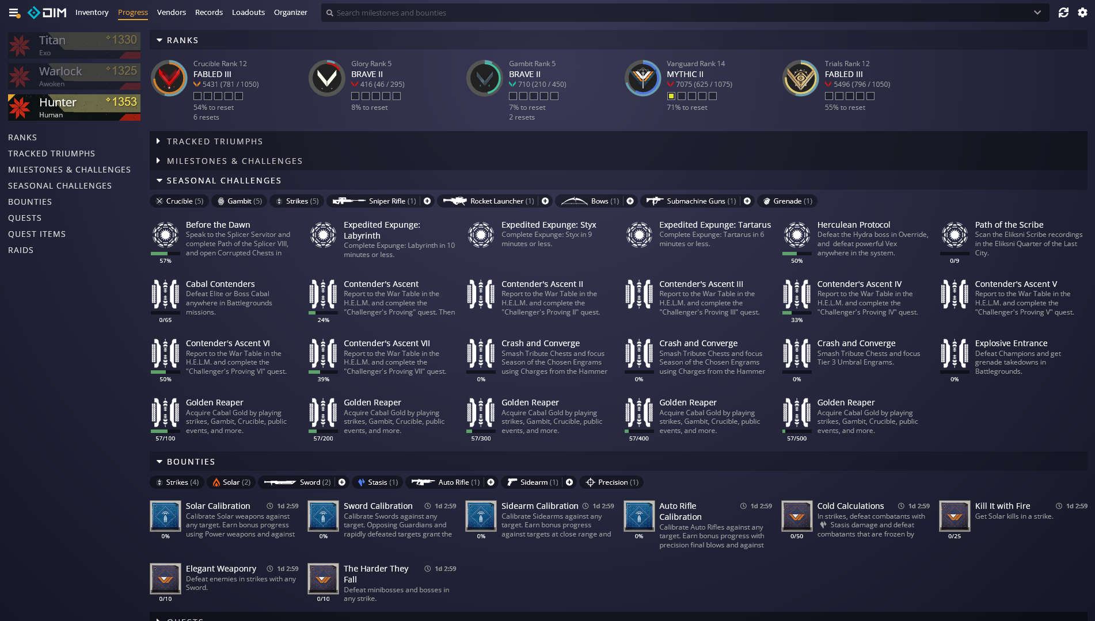
Task: Open the Vendors tab
Action: [x=172, y=12]
